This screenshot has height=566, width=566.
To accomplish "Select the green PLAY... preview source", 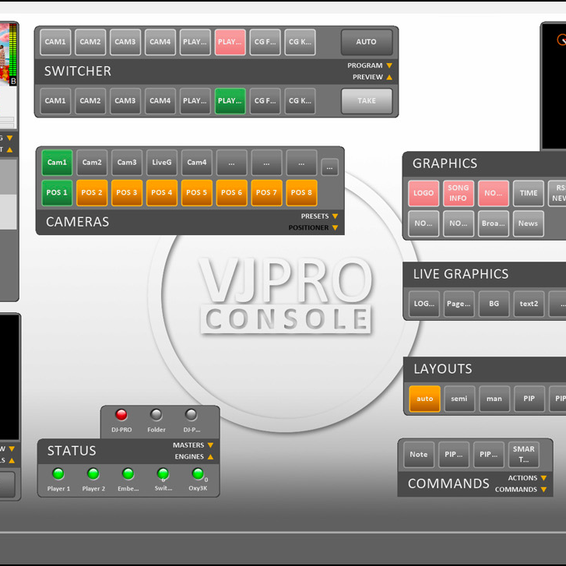I will (230, 100).
